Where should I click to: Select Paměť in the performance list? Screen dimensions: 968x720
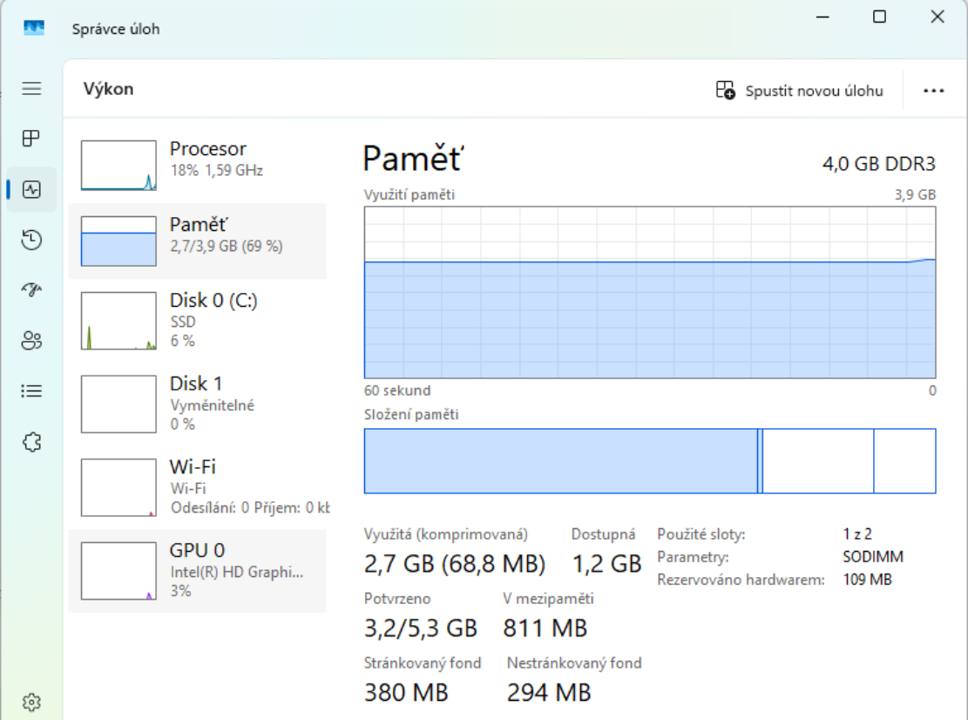click(198, 241)
